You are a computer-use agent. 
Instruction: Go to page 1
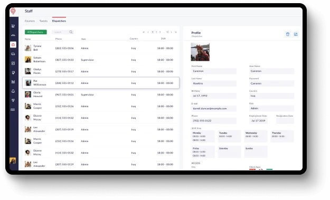(153, 32)
